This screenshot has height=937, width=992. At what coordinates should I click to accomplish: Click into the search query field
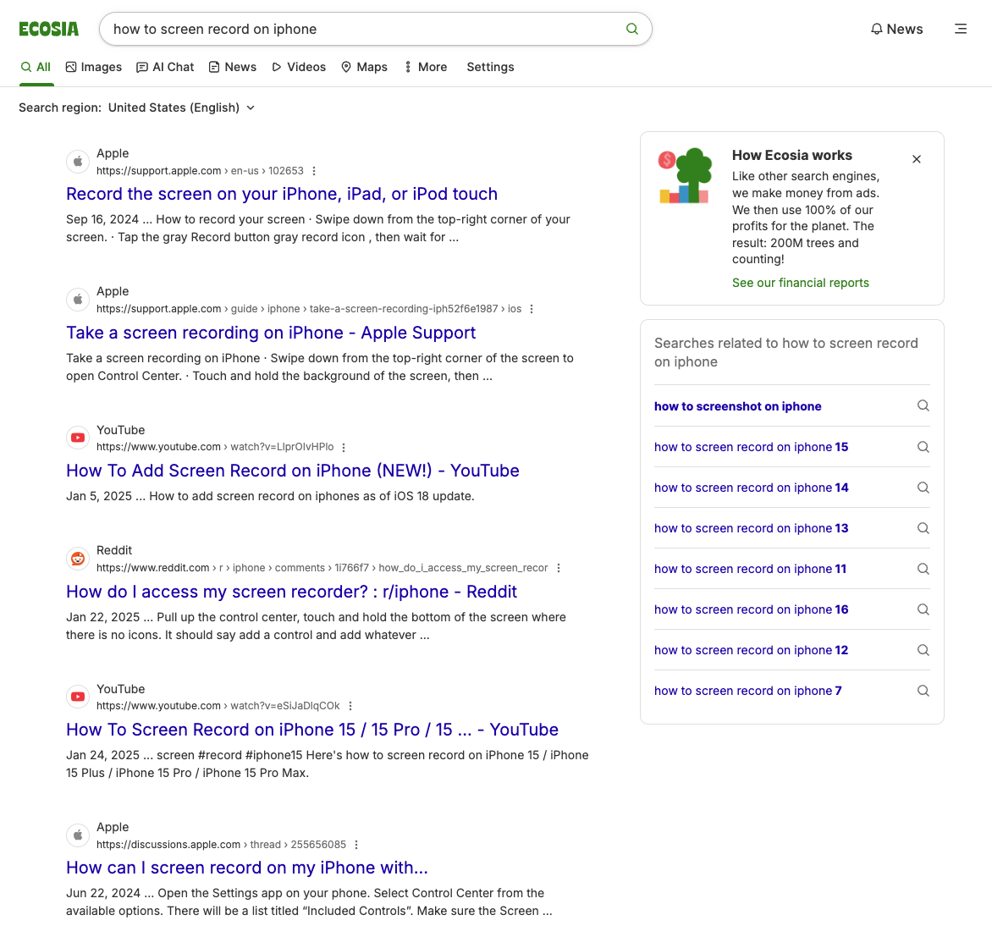(364, 29)
